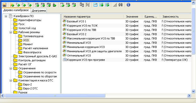Click the save (floppy disk) toolbar icon
Viewport: 196px width, 103px height.
(x=4, y=5)
